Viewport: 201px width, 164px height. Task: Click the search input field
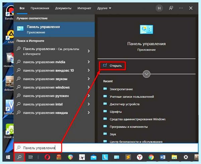pyautogui.click(x=106, y=148)
